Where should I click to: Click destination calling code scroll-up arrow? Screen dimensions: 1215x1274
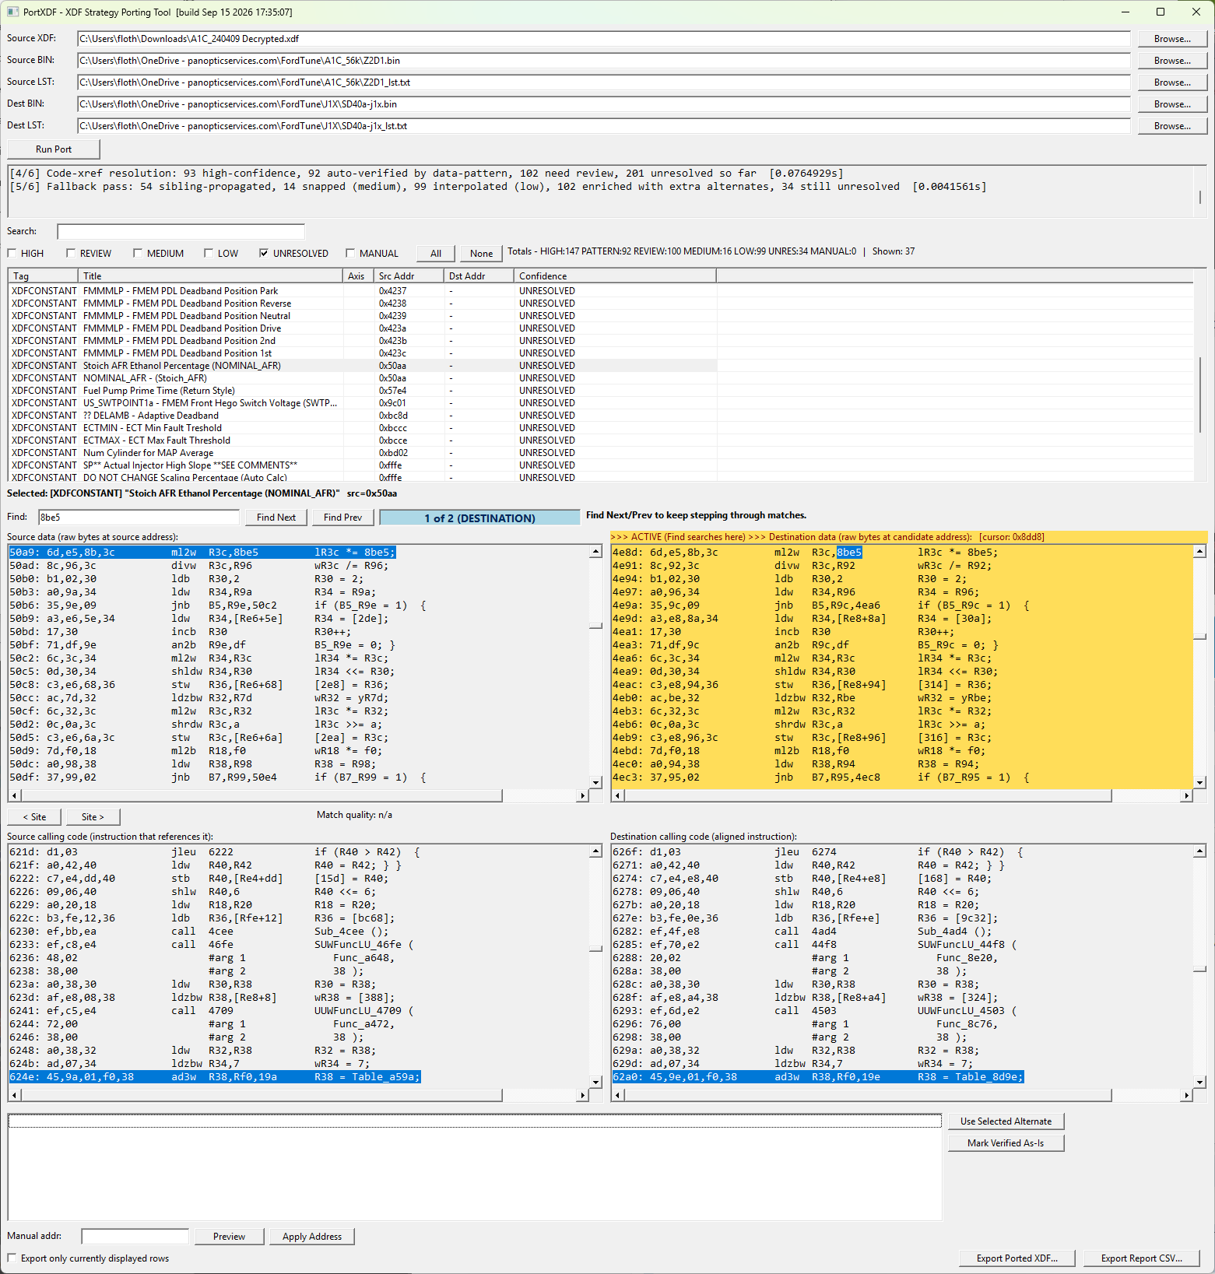pos(1199,851)
